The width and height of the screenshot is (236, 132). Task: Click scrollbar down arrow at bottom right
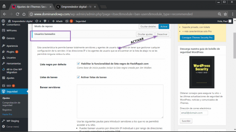click(x=235, y=129)
